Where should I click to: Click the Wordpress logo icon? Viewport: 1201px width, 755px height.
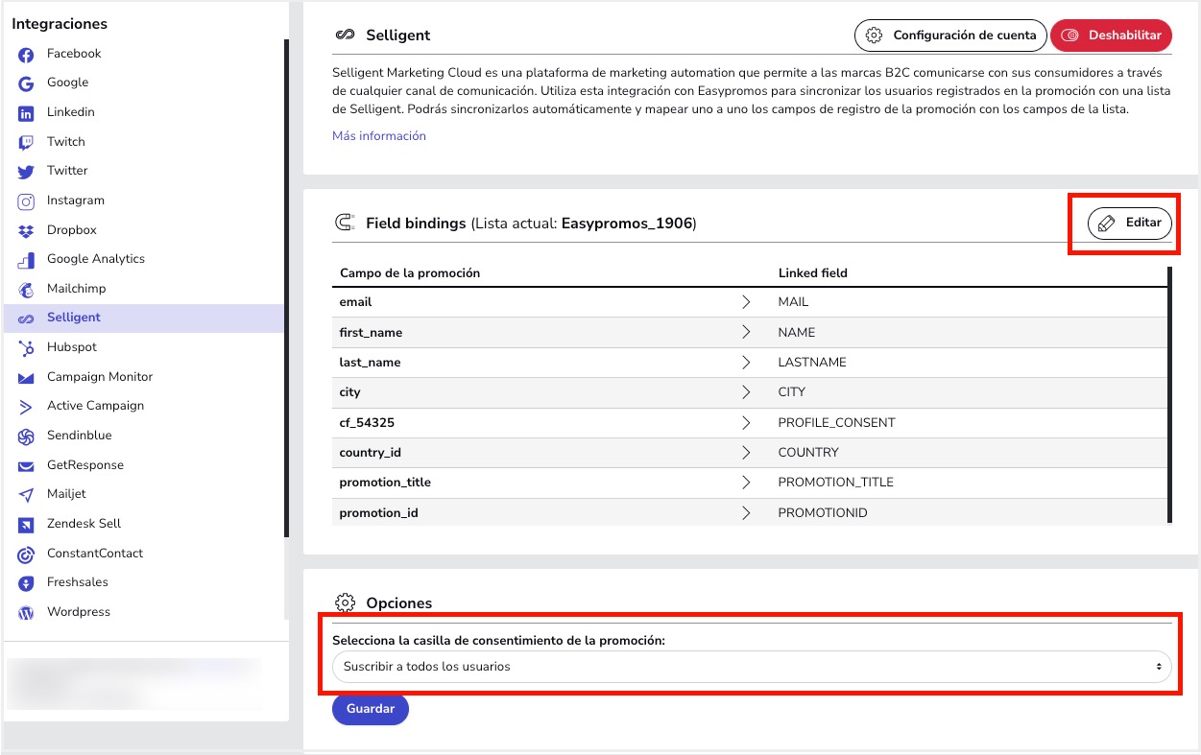27,613
